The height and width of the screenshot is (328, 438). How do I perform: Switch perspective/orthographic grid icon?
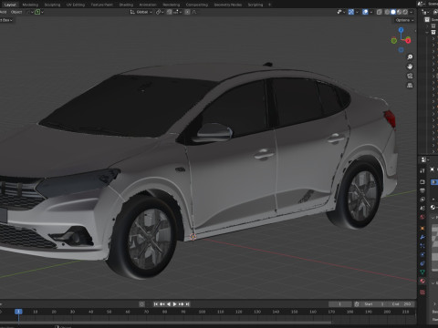point(410,86)
